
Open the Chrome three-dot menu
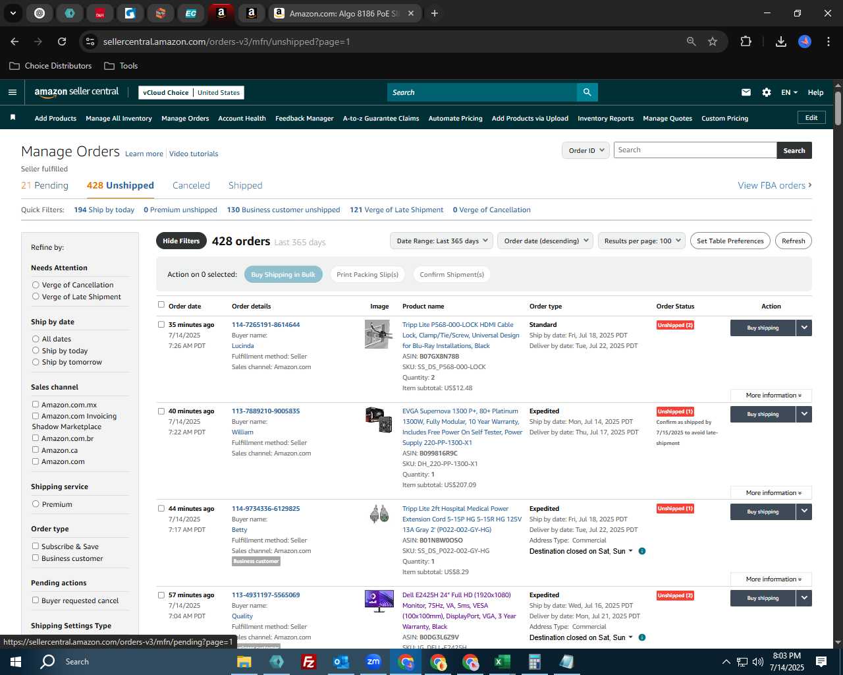pos(827,42)
